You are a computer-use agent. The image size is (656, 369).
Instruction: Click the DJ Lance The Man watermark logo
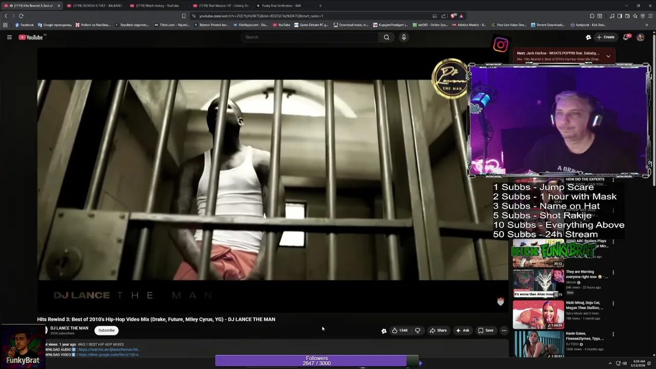[449, 78]
